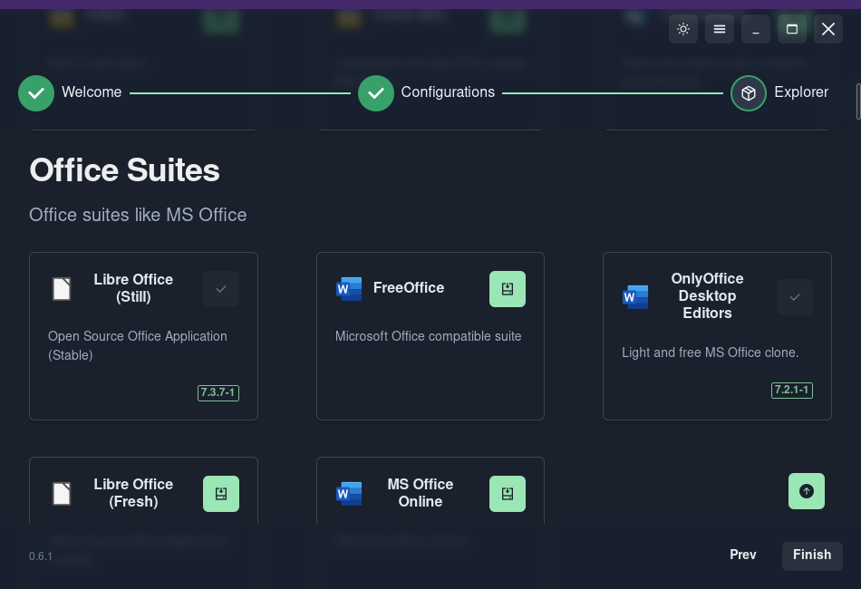This screenshot has width=861, height=589.
Task: Click the Configurations step label
Action: [448, 92]
